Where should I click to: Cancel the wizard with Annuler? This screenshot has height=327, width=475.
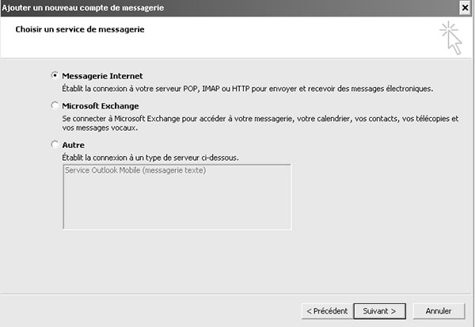coord(439,311)
